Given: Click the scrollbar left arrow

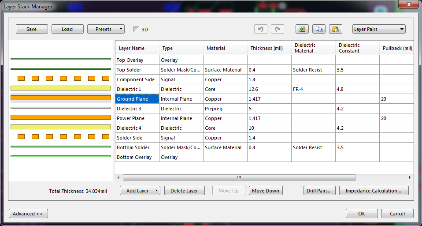Looking at the screenshot, I should 118,177.
